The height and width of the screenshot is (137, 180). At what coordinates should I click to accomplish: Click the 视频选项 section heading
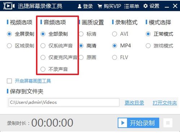[21, 22]
